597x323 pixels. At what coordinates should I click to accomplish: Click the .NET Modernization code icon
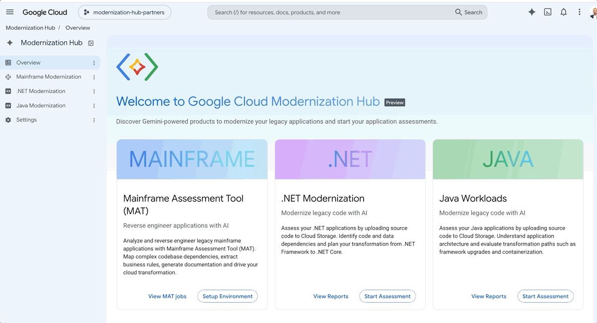(x=8, y=91)
